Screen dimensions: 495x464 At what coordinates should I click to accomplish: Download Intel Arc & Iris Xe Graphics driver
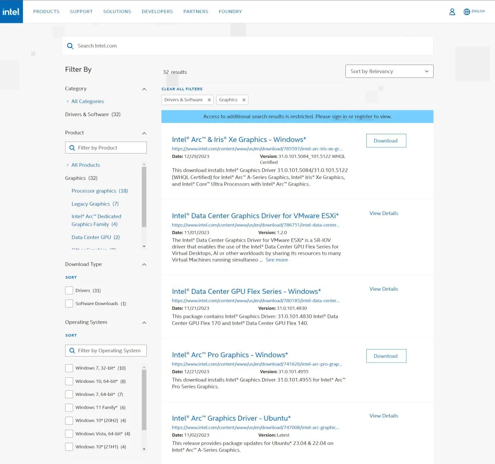point(386,141)
